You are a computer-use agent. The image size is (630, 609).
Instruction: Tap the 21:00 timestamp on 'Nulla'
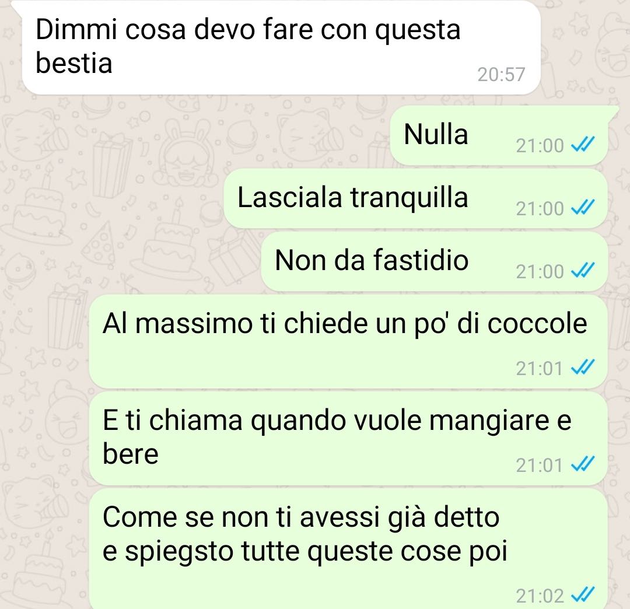[x=540, y=145]
